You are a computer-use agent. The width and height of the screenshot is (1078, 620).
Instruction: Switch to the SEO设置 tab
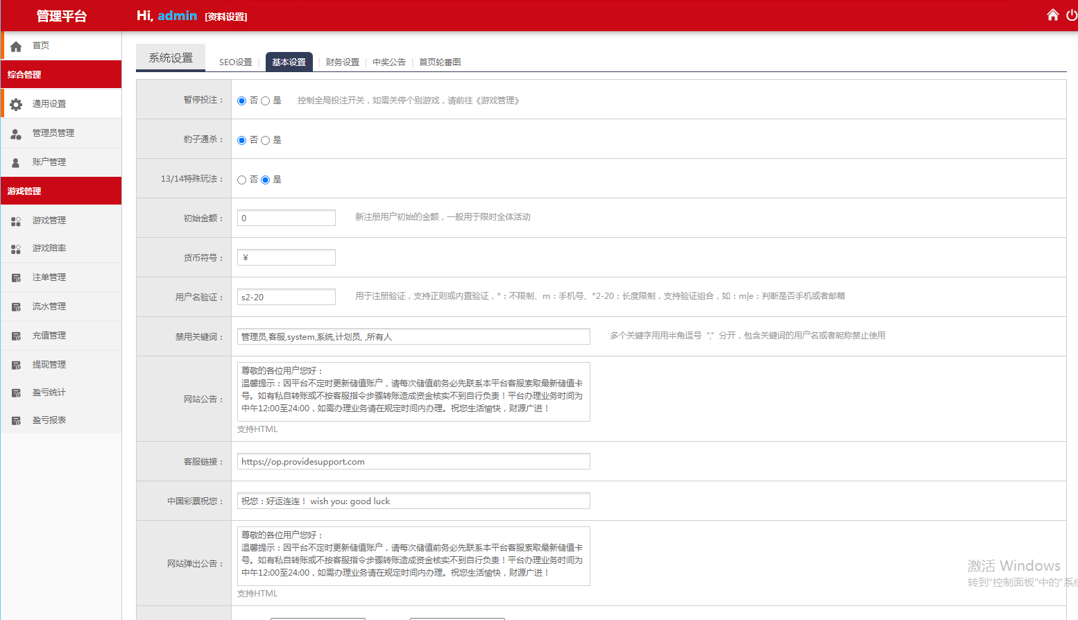coord(235,62)
